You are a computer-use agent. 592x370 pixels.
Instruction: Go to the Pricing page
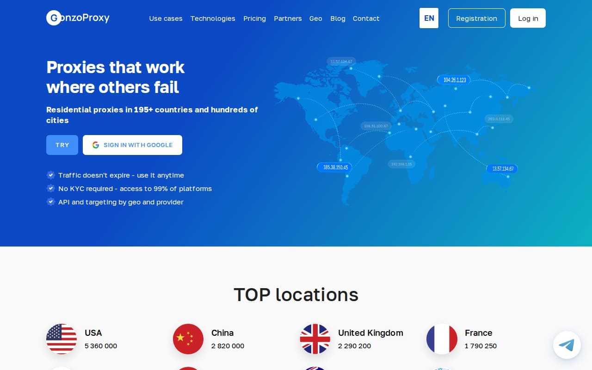pyautogui.click(x=254, y=18)
